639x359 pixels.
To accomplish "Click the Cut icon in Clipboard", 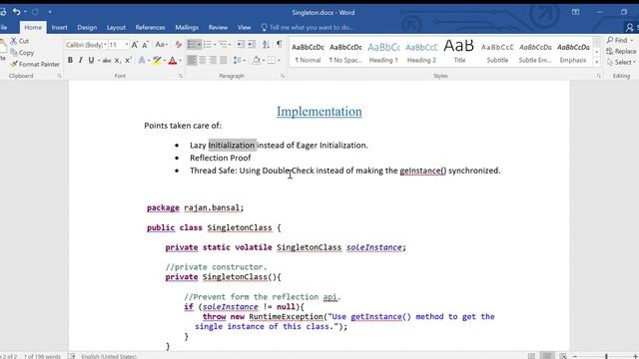I will pos(14,41).
